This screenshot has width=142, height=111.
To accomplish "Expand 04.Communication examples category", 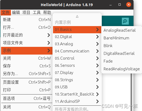I will click(77, 51).
